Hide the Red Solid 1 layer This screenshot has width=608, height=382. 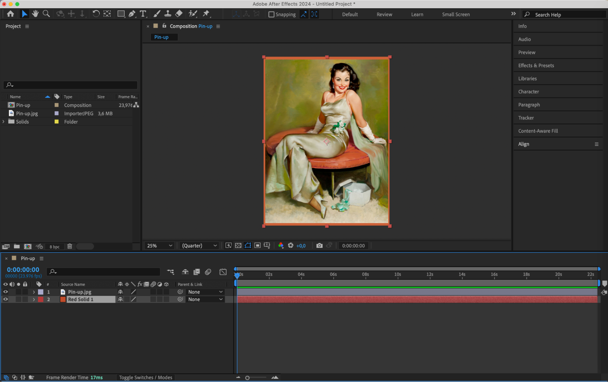click(x=5, y=299)
